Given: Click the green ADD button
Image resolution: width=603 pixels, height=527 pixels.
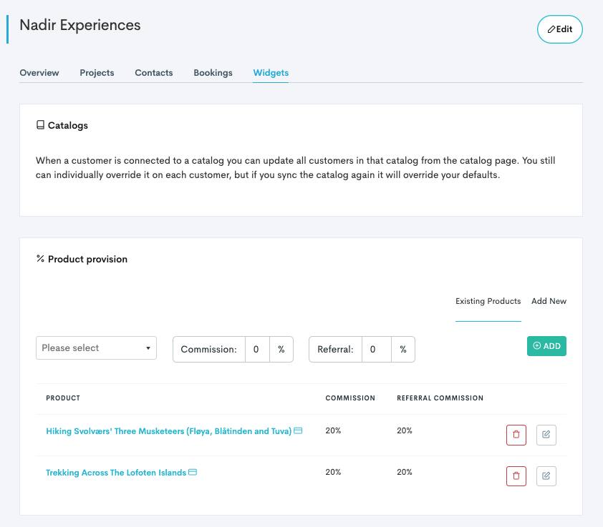Looking at the screenshot, I should (546, 346).
